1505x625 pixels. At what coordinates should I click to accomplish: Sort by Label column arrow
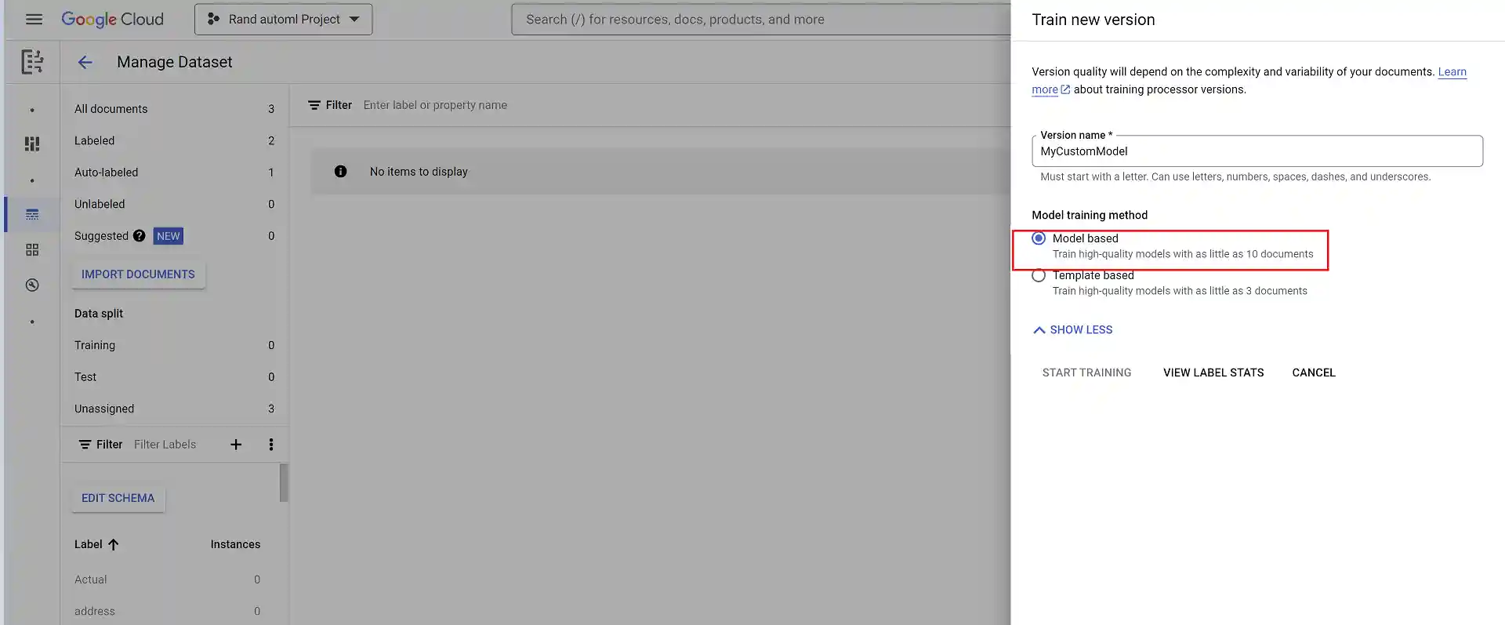[113, 544]
